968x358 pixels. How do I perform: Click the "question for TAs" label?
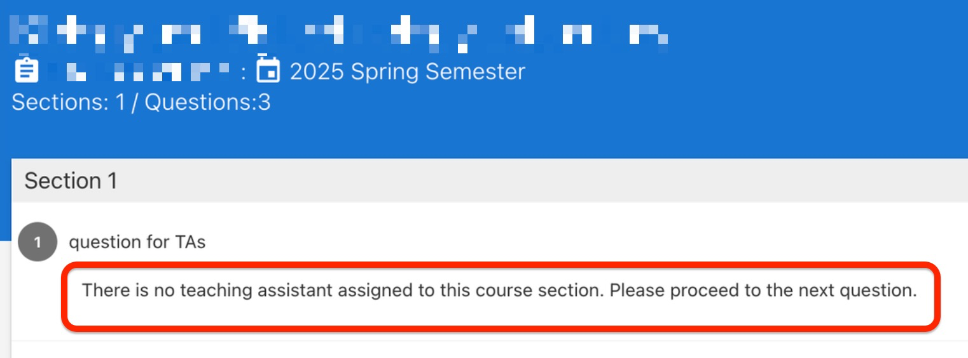coord(137,242)
